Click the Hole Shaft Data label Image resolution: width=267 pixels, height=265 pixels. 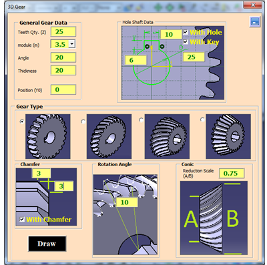(x=138, y=22)
